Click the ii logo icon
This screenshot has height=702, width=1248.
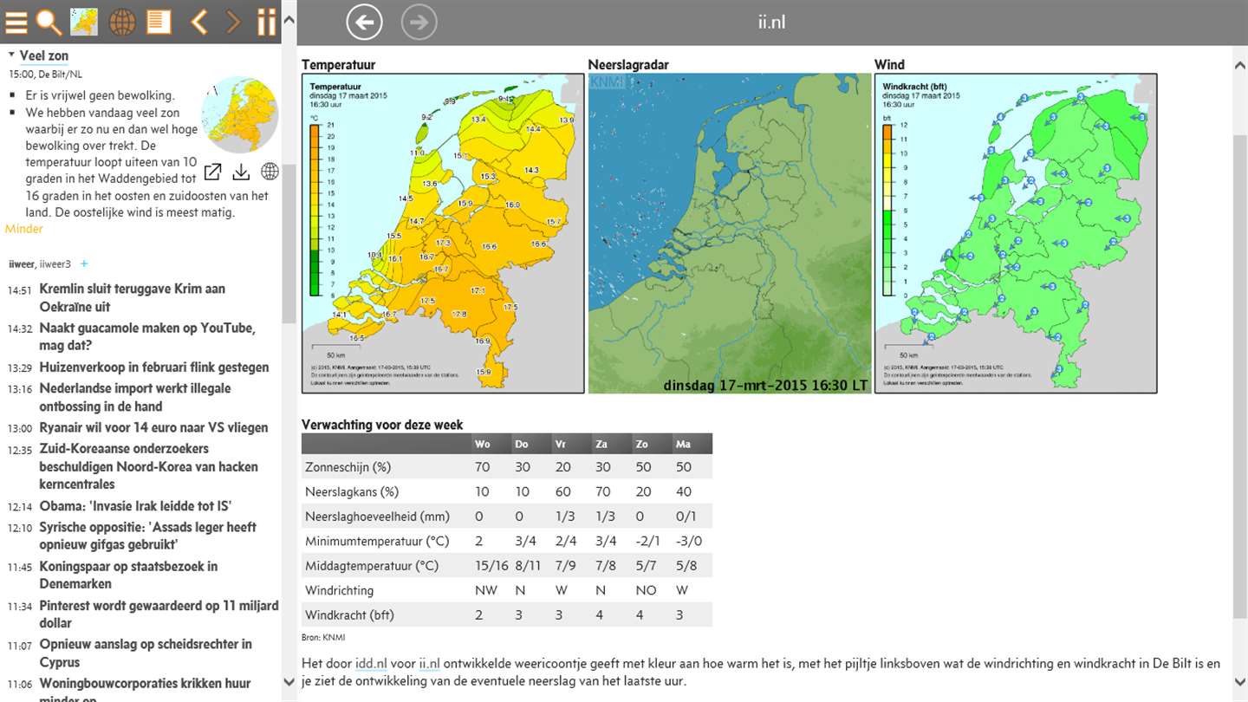coord(267,22)
